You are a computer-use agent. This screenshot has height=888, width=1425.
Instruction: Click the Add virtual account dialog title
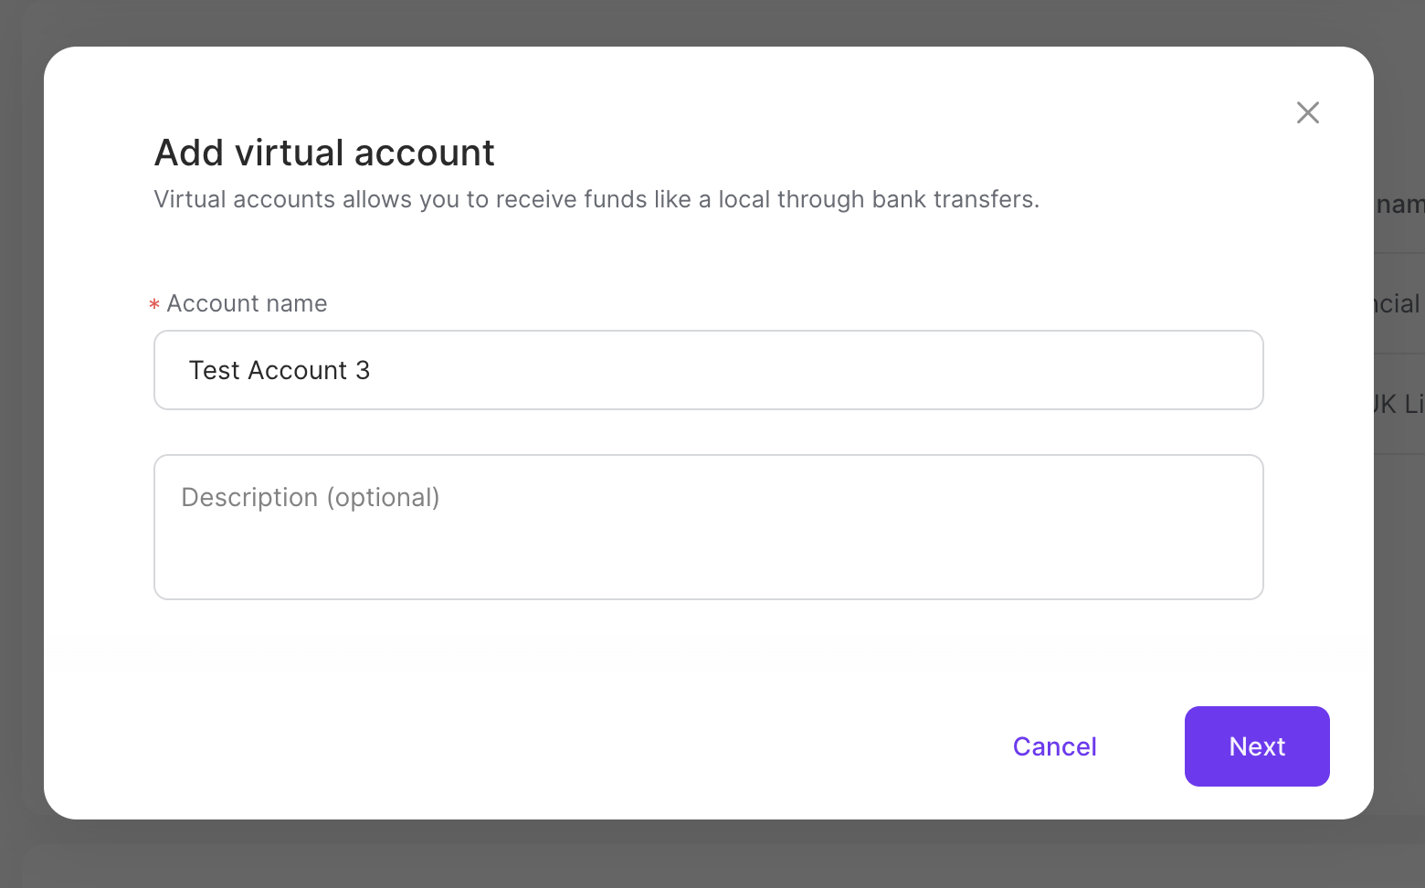324,153
